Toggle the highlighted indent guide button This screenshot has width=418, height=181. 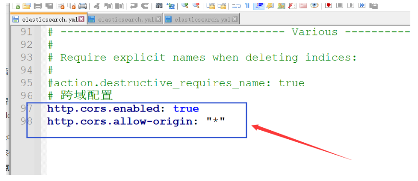[258, 6]
